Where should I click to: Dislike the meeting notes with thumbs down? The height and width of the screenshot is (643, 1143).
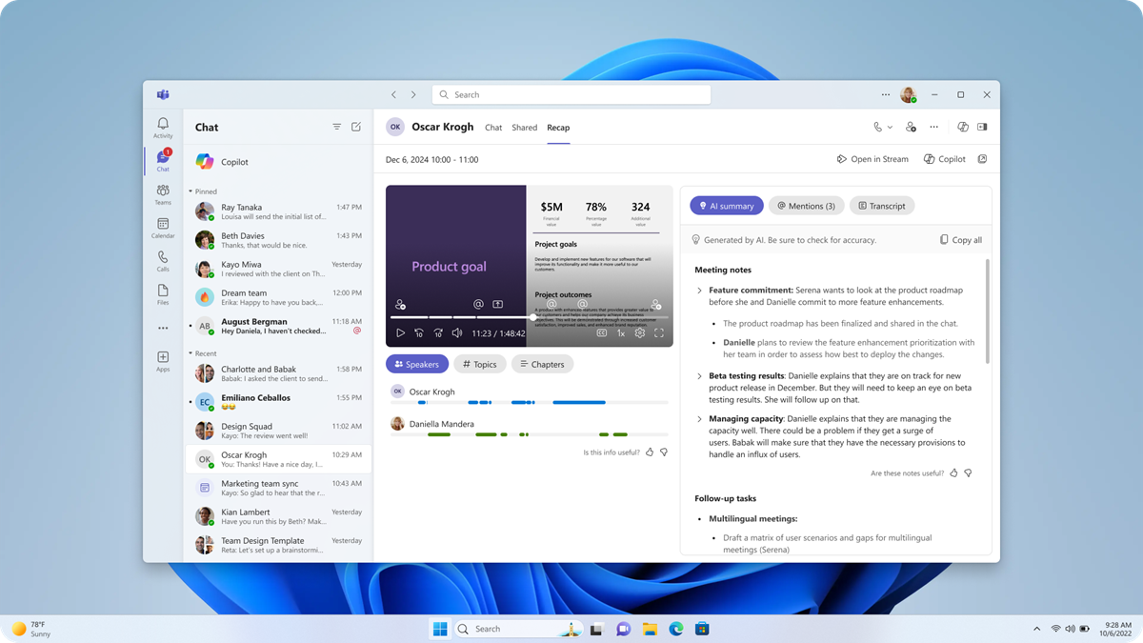click(x=968, y=473)
